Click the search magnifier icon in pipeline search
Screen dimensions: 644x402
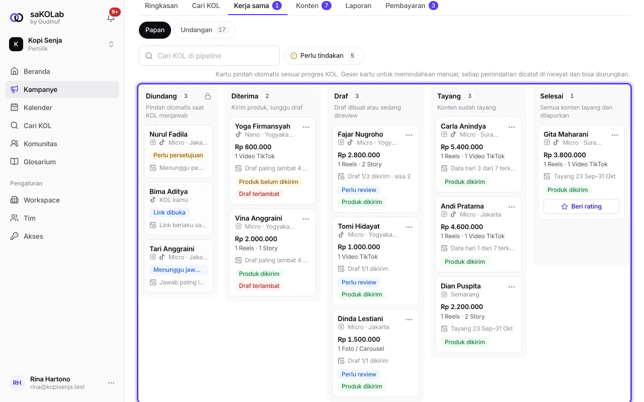coord(149,56)
